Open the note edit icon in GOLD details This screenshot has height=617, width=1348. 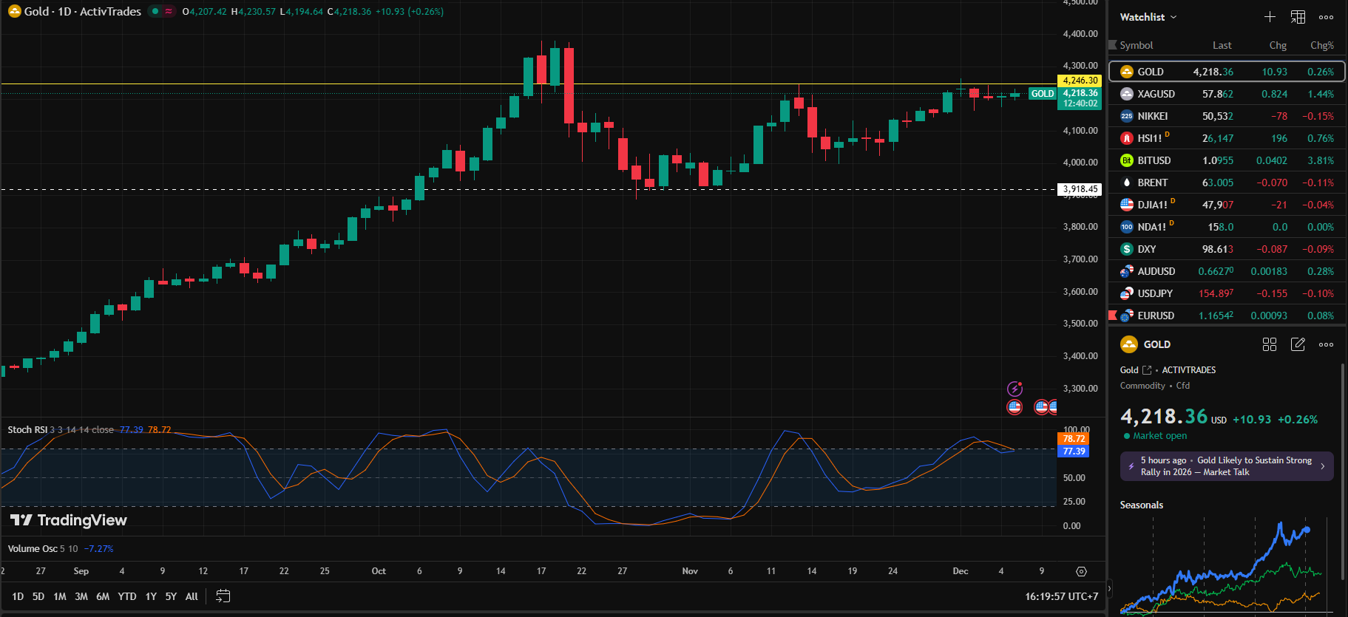(1298, 344)
